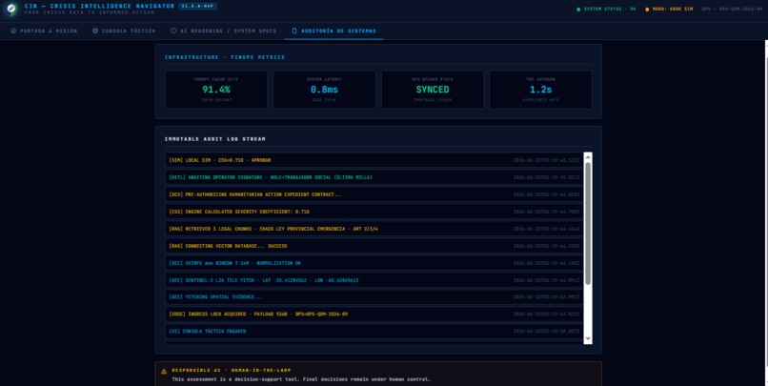The height and width of the screenshot is (386, 768).
Task: Click the green System Status OK indicator
Action: point(606,9)
